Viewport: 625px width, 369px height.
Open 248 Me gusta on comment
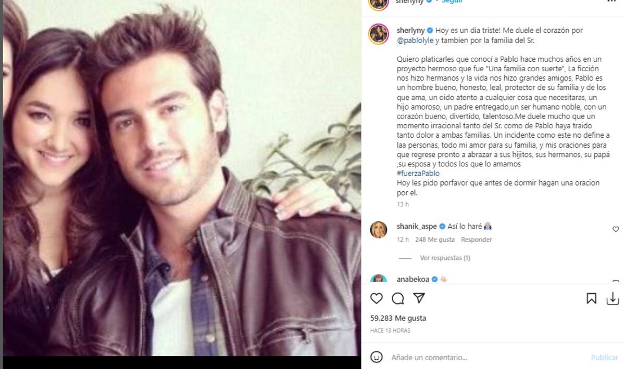pos(435,240)
